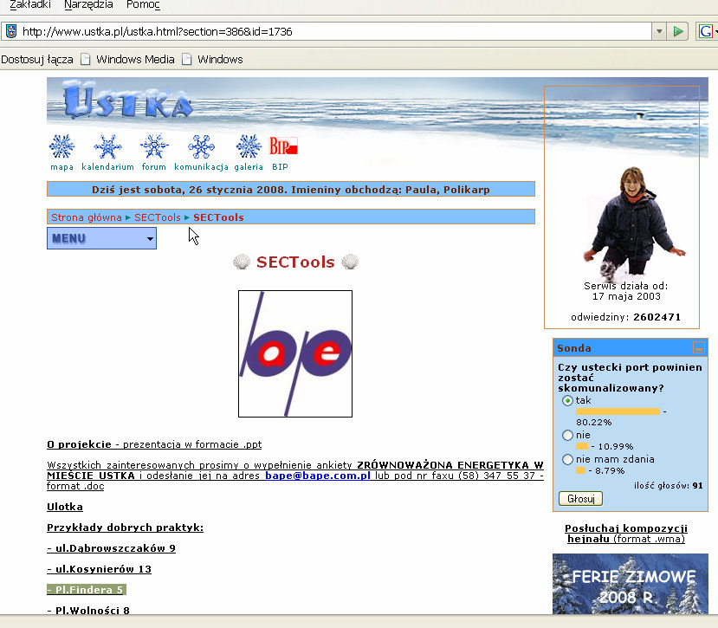718x628 pixels.
Task: Open the Narzędzia menu
Action: click(89, 5)
